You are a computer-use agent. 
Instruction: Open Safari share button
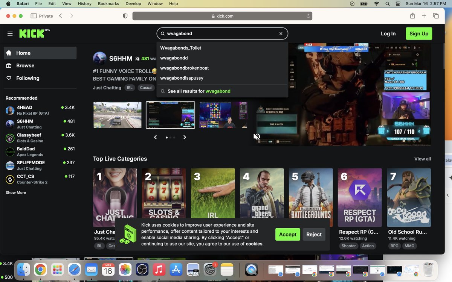412,16
